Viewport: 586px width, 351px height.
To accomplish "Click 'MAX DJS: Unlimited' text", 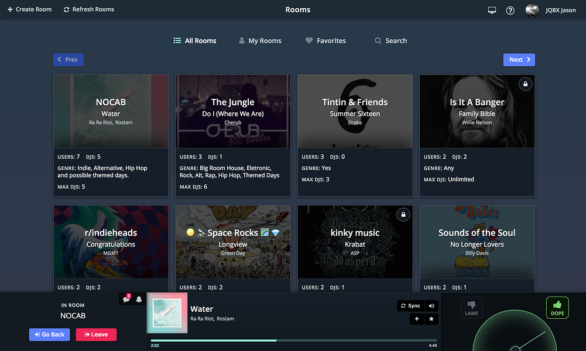I will coord(449,180).
